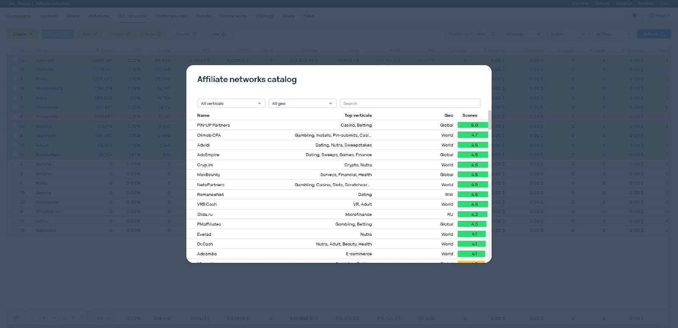Toggle the select-all checkbox in table header
The width and height of the screenshot is (678, 328).
15,51
